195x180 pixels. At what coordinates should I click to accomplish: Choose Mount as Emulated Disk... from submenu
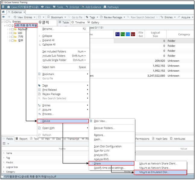[160, 172]
